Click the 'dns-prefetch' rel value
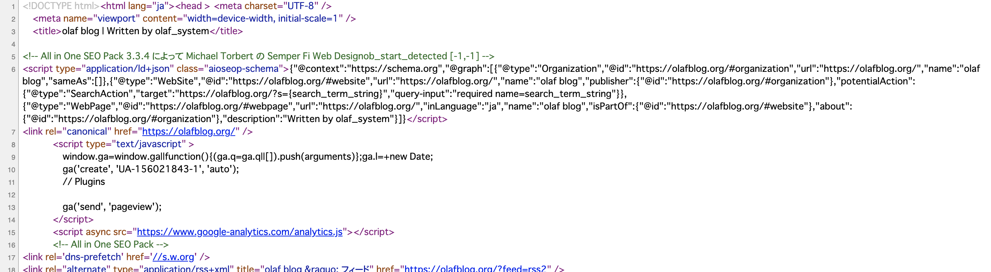Screen dimensions: 991x272 [93, 257]
